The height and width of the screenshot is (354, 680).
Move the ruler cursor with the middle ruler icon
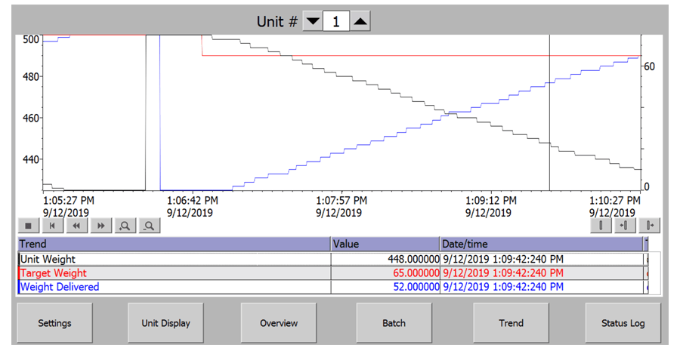click(625, 225)
